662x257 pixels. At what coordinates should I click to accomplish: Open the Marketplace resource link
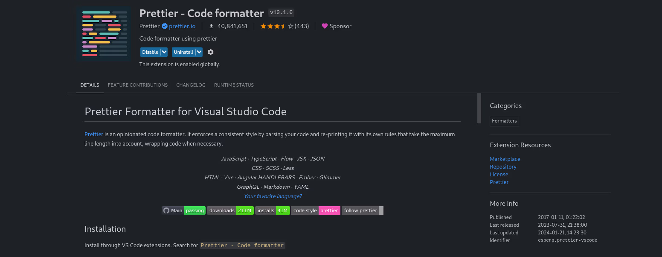click(505, 159)
